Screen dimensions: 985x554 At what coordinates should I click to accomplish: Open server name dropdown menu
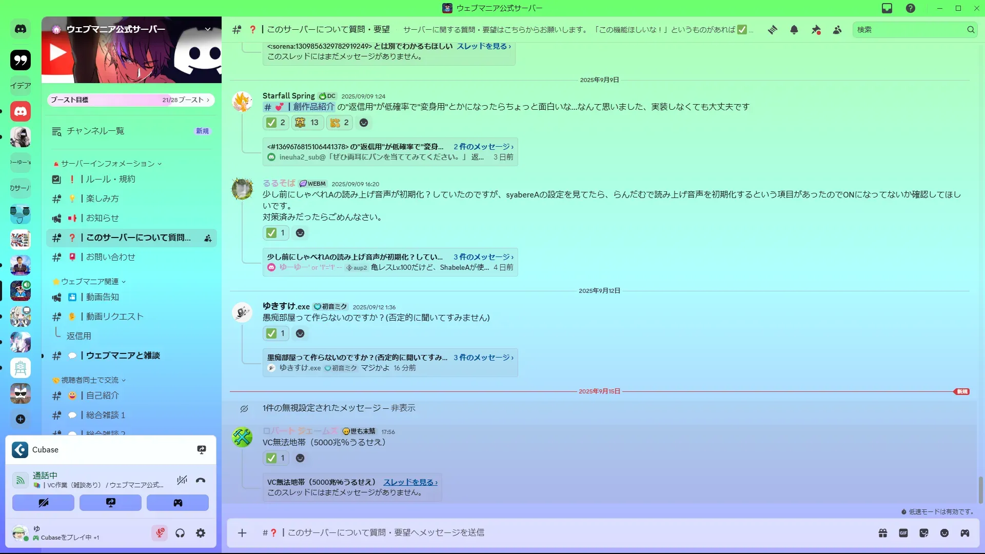208,29
